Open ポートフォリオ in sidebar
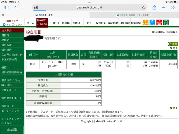Viewport: 179px width, 134px height. pos(10,111)
